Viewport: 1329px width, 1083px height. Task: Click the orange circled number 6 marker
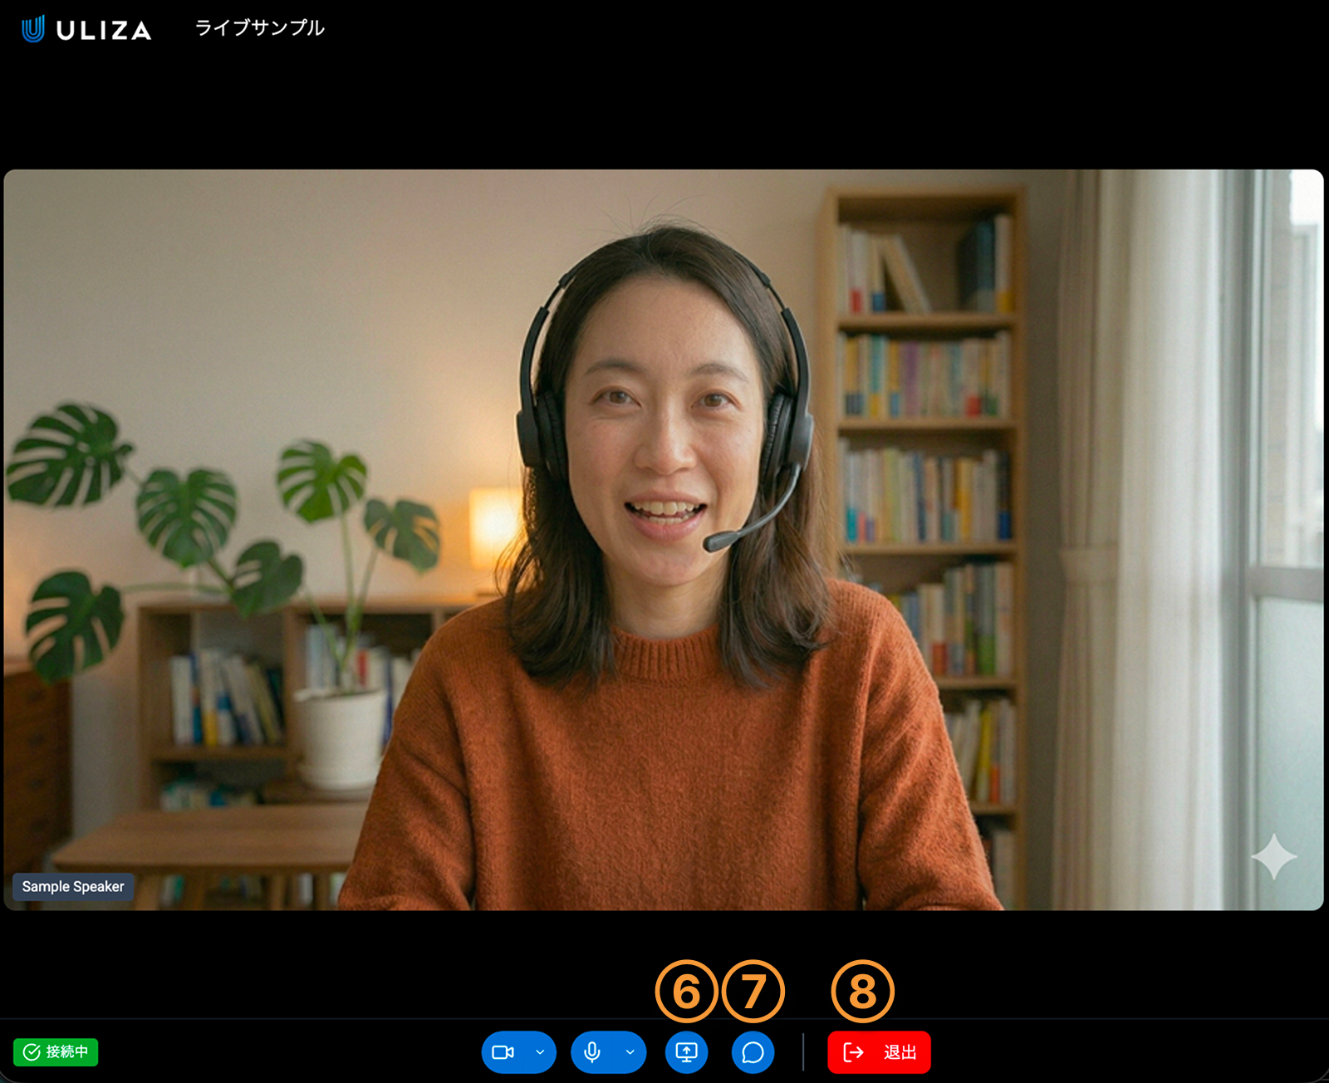pos(686,992)
